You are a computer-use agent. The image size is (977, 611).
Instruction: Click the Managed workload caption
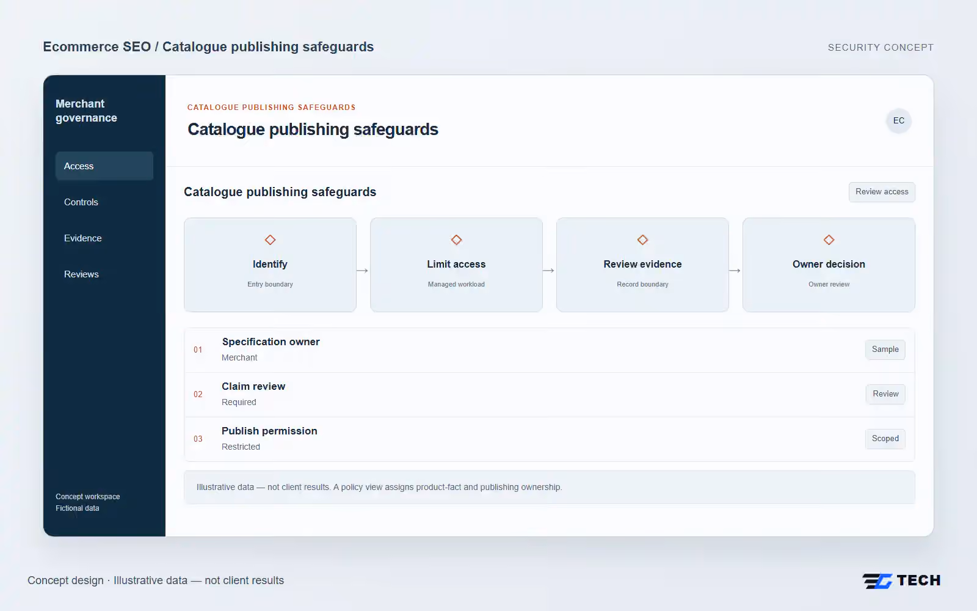tap(456, 284)
